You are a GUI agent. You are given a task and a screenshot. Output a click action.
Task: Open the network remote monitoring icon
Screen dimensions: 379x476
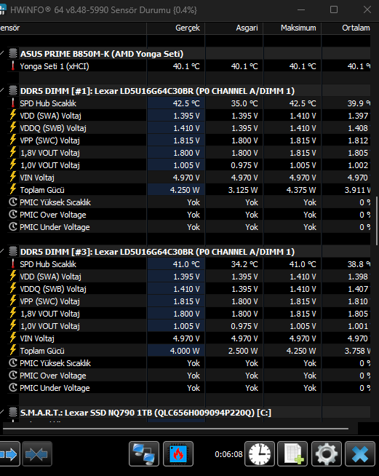pyautogui.click(x=144, y=454)
